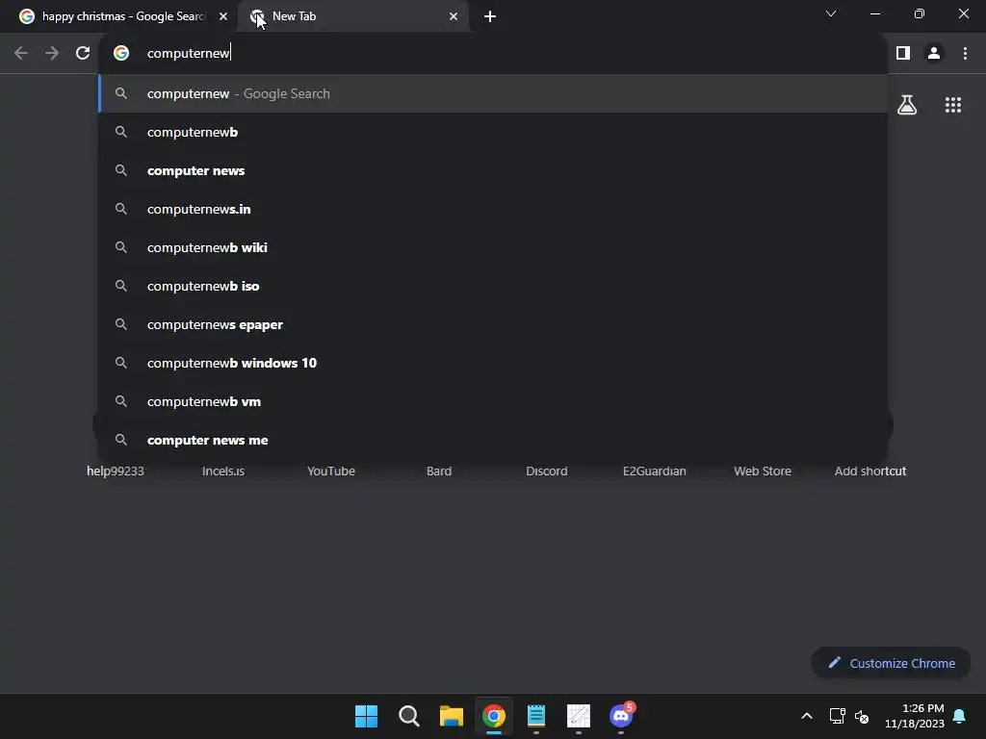Image resolution: width=986 pixels, height=739 pixels.
Task: Choose the computernewb iso suggestion
Action: tap(493, 286)
